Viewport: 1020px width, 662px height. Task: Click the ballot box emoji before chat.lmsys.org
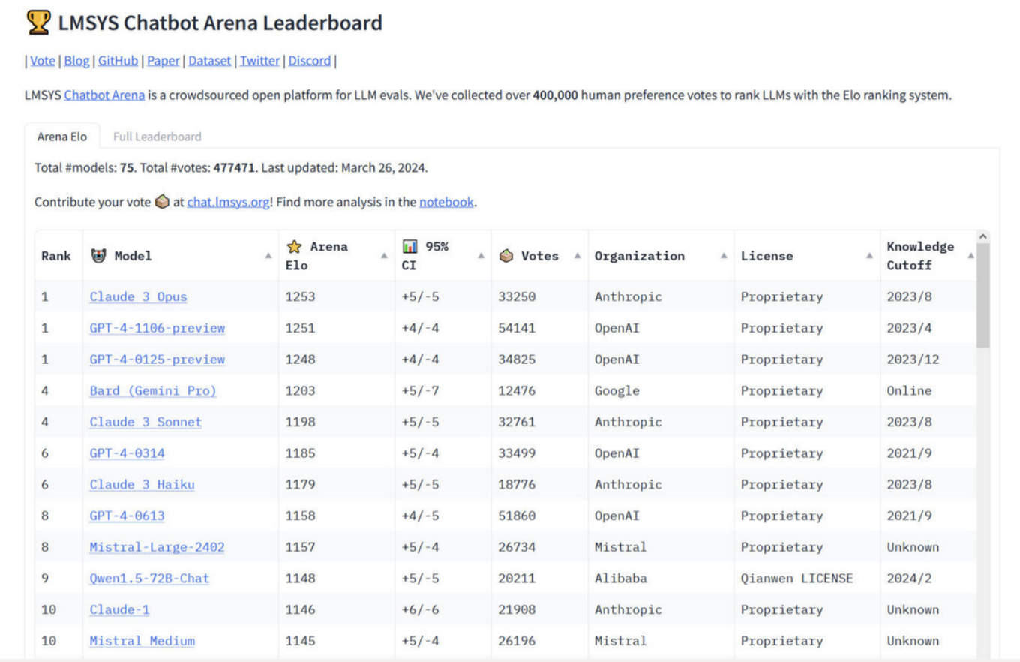[x=162, y=202]
